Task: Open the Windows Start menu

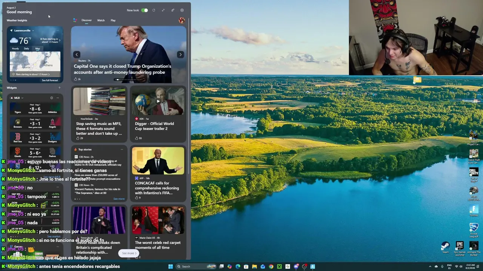Action: tap(171, 266)
